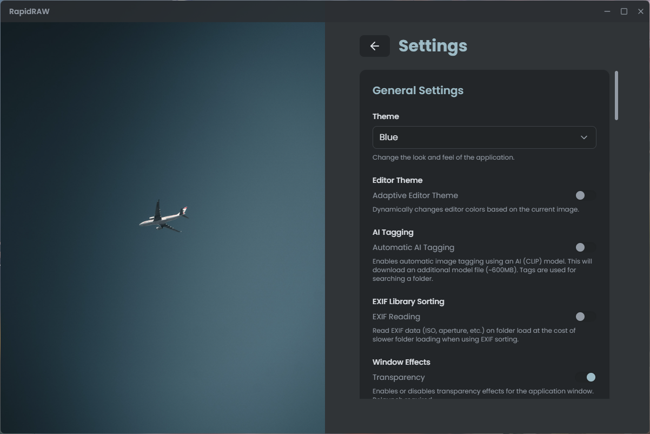Click the Editor Theme section label
The width and height of the screenshot is (650, 434).
coord(397,180)
